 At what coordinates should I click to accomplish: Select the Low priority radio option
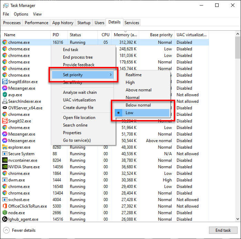(x=142, y=113)
